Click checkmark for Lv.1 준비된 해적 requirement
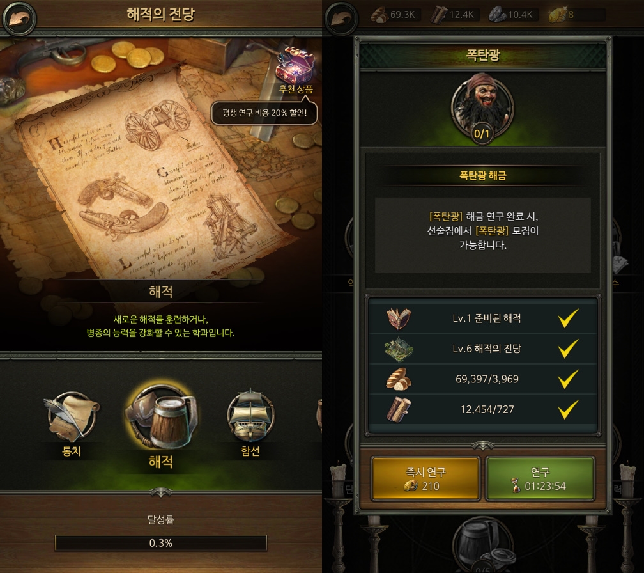 569,318
